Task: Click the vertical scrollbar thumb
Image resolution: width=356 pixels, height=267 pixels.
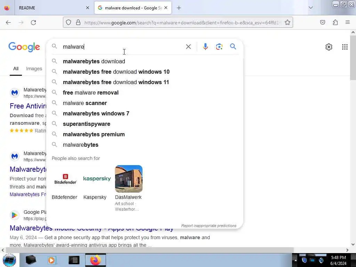Action: click(353, 58)
